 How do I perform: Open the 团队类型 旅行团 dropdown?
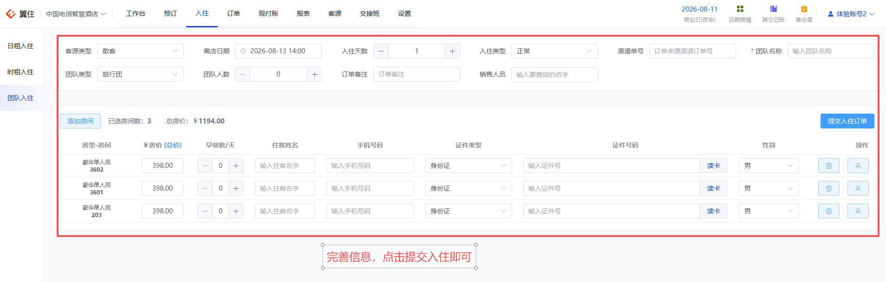pos(140,74)
